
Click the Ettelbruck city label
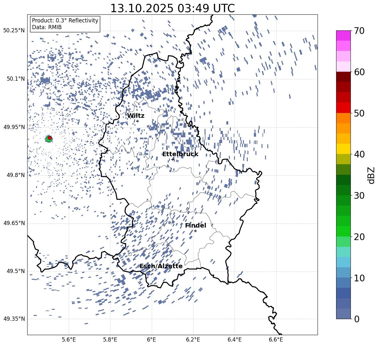[x=180, y=154]
